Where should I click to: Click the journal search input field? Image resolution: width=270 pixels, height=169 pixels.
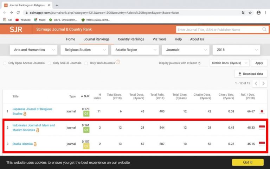point(219,30)
